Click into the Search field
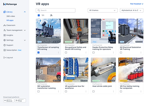Viewport: 150px width, 106px height. [56, 10]
